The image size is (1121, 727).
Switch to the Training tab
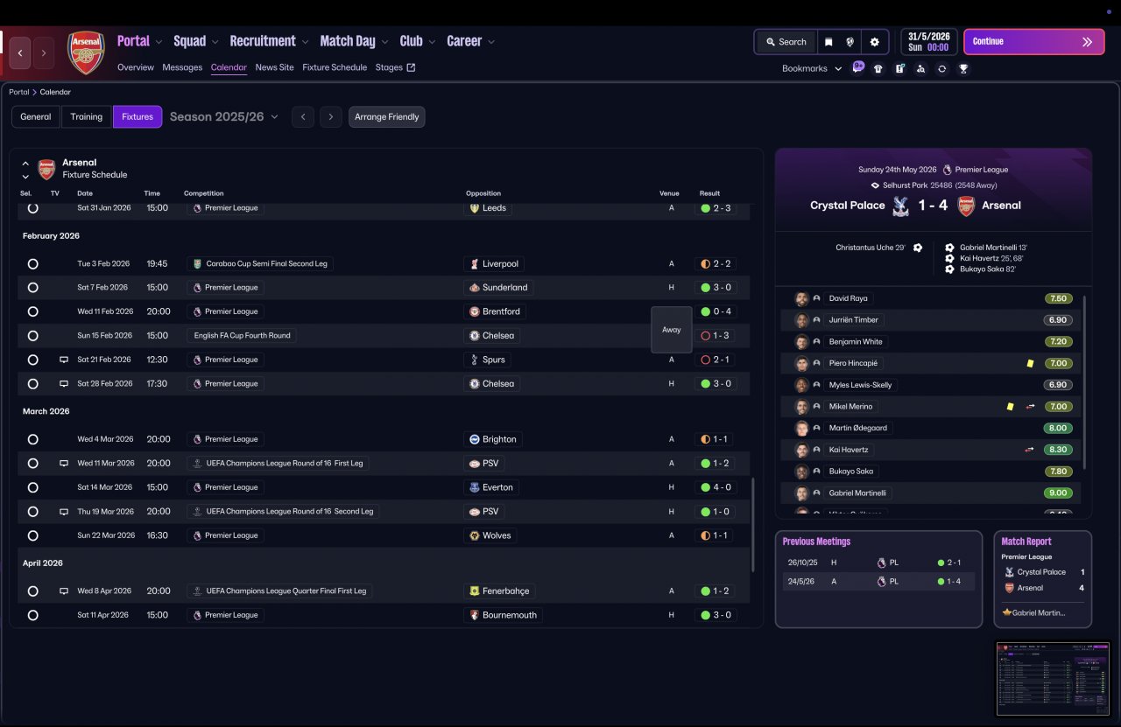[87, 116]
